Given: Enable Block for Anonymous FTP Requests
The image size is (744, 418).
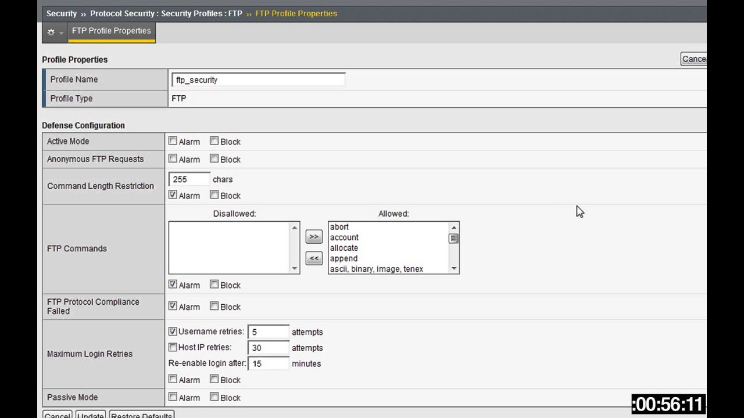Looking at the screenshot, I should click(214, 158).
